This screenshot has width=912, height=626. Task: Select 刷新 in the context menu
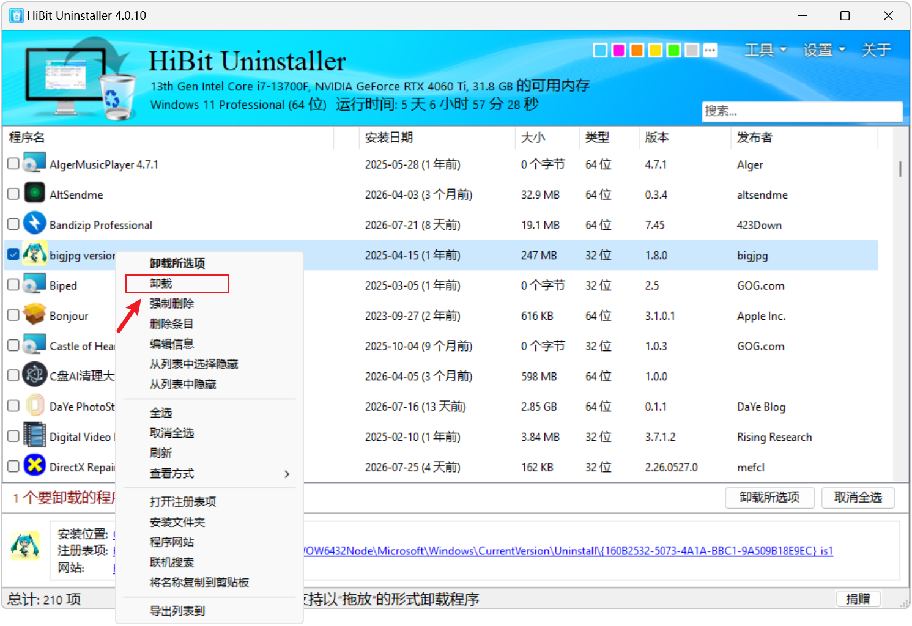point(209,454)
